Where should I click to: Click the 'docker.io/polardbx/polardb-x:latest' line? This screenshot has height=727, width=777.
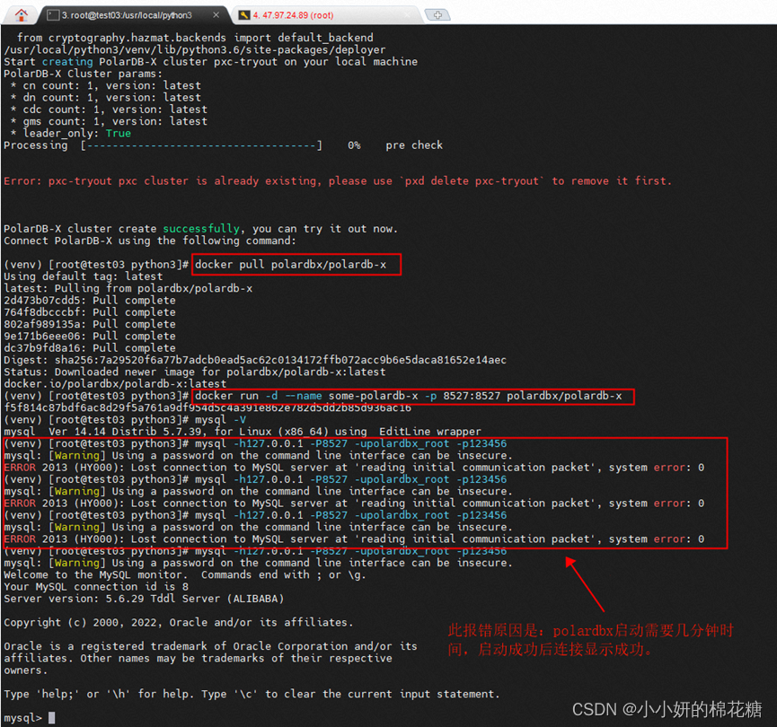point(115,384)
